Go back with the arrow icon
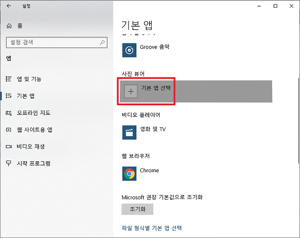Image resolution: width=300 pixels, height=238 pixels. [9, 6]
